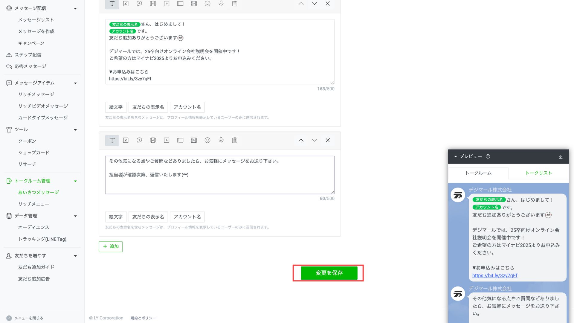This screenshot has width=574, height=323.
Task: Remove the 60/500 message block with X
Action: tap(328, 140)
